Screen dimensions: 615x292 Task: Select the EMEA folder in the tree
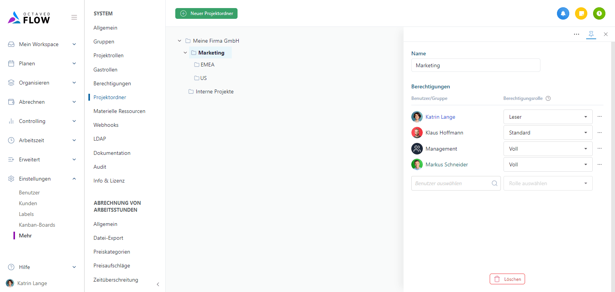point(207,65)
